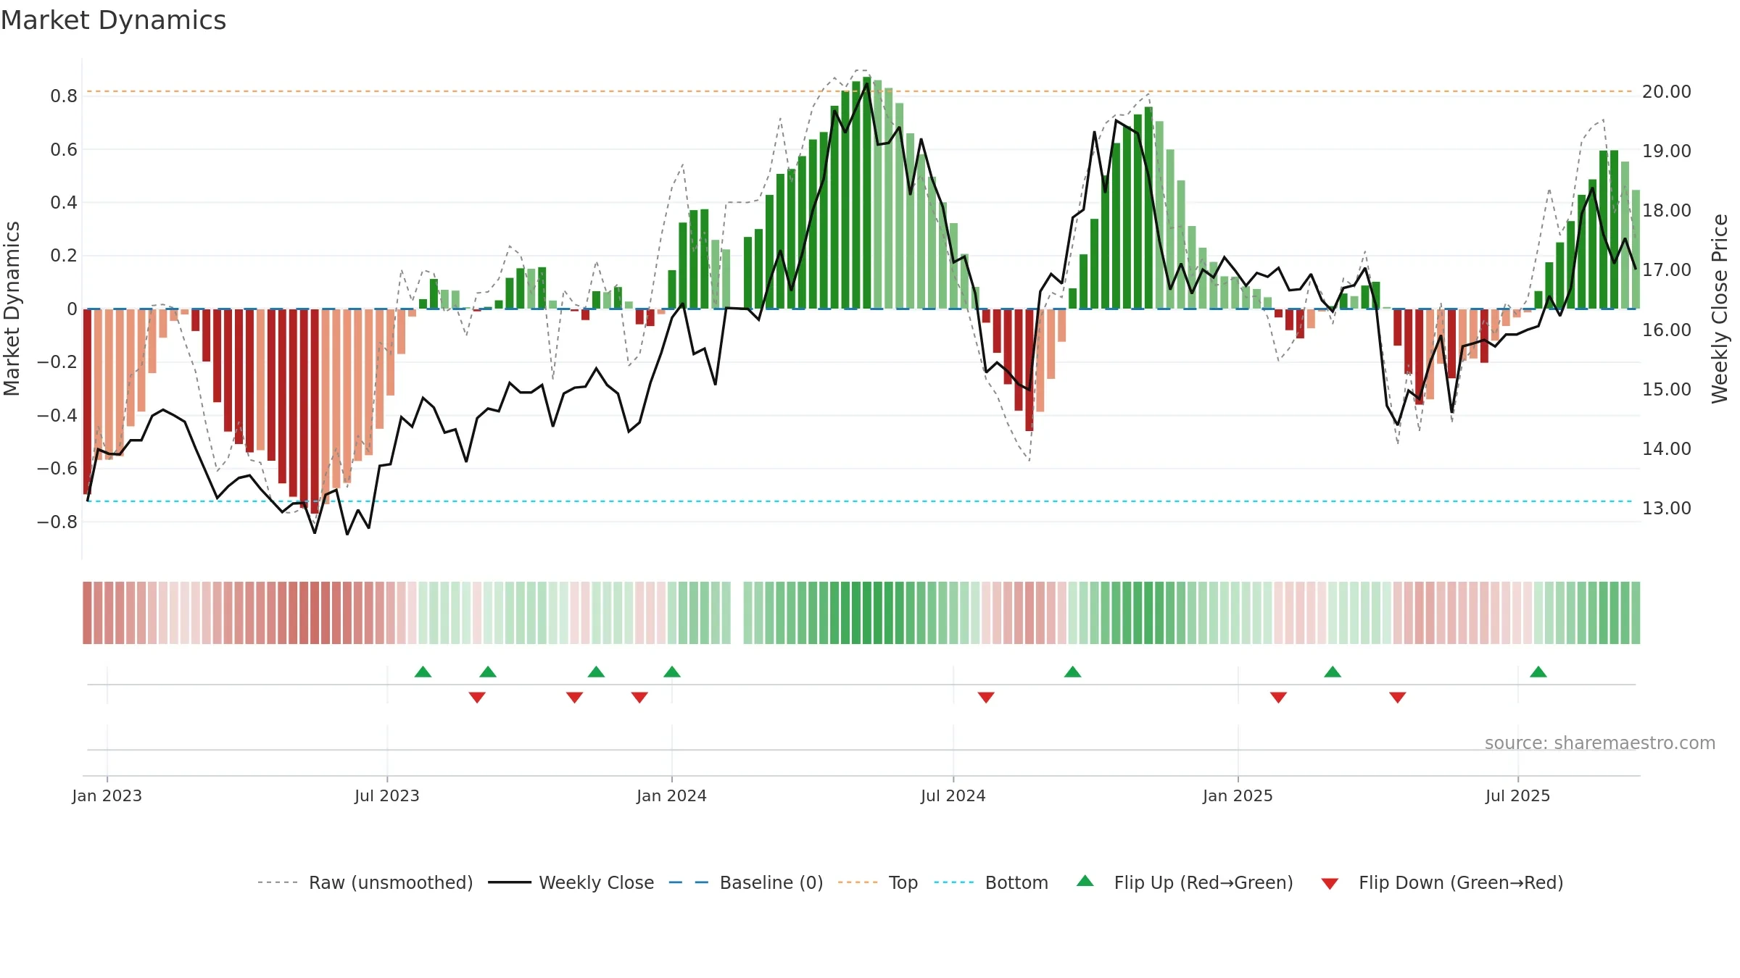Click the −0.8 left axis tick label
This screenshot has width=1740, height=978.
[x=57, y=522]
